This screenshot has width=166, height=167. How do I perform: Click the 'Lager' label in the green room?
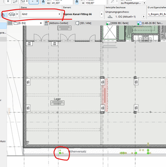(145, 36)
